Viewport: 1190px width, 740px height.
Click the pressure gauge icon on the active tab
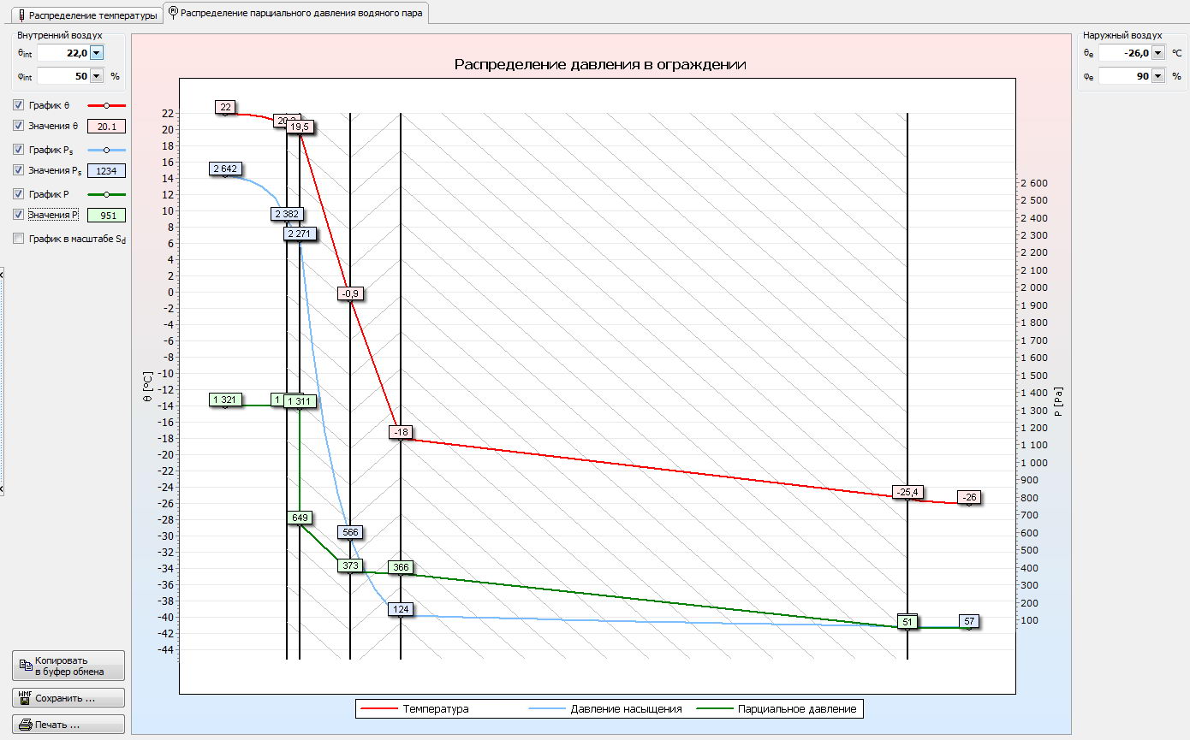pos(173,13)
